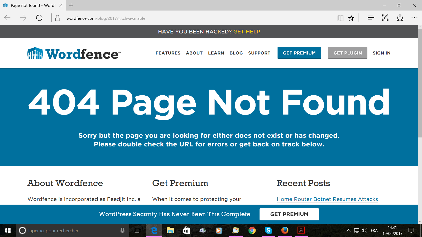Image resolution: width=422 pixels, height=237 pixels.
Task: Open the SUPPORT menu item
Action: click(259, 53)
